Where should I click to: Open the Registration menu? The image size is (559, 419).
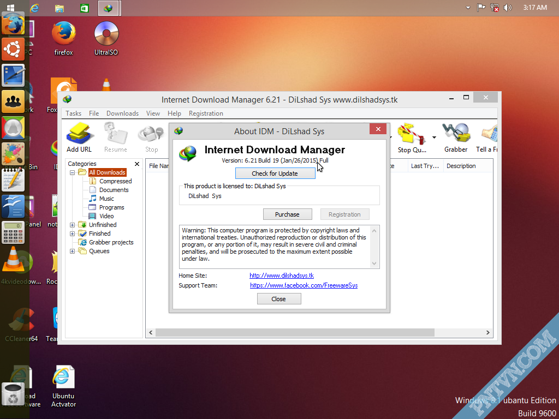click(206, 113)
